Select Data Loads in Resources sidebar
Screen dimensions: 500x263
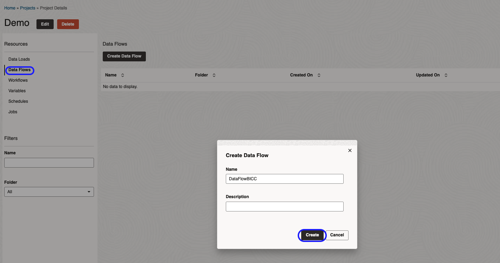19,59
